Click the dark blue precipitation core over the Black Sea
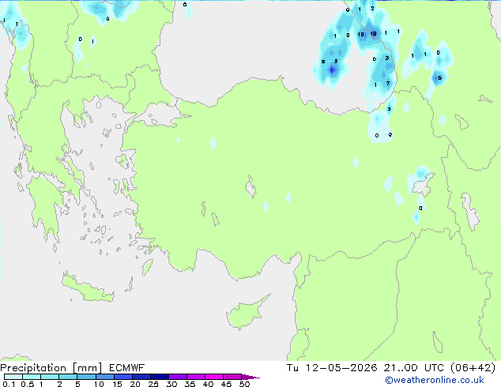This screenshot has height=387, width=501. pyautogui.click(x=333, y=70)
